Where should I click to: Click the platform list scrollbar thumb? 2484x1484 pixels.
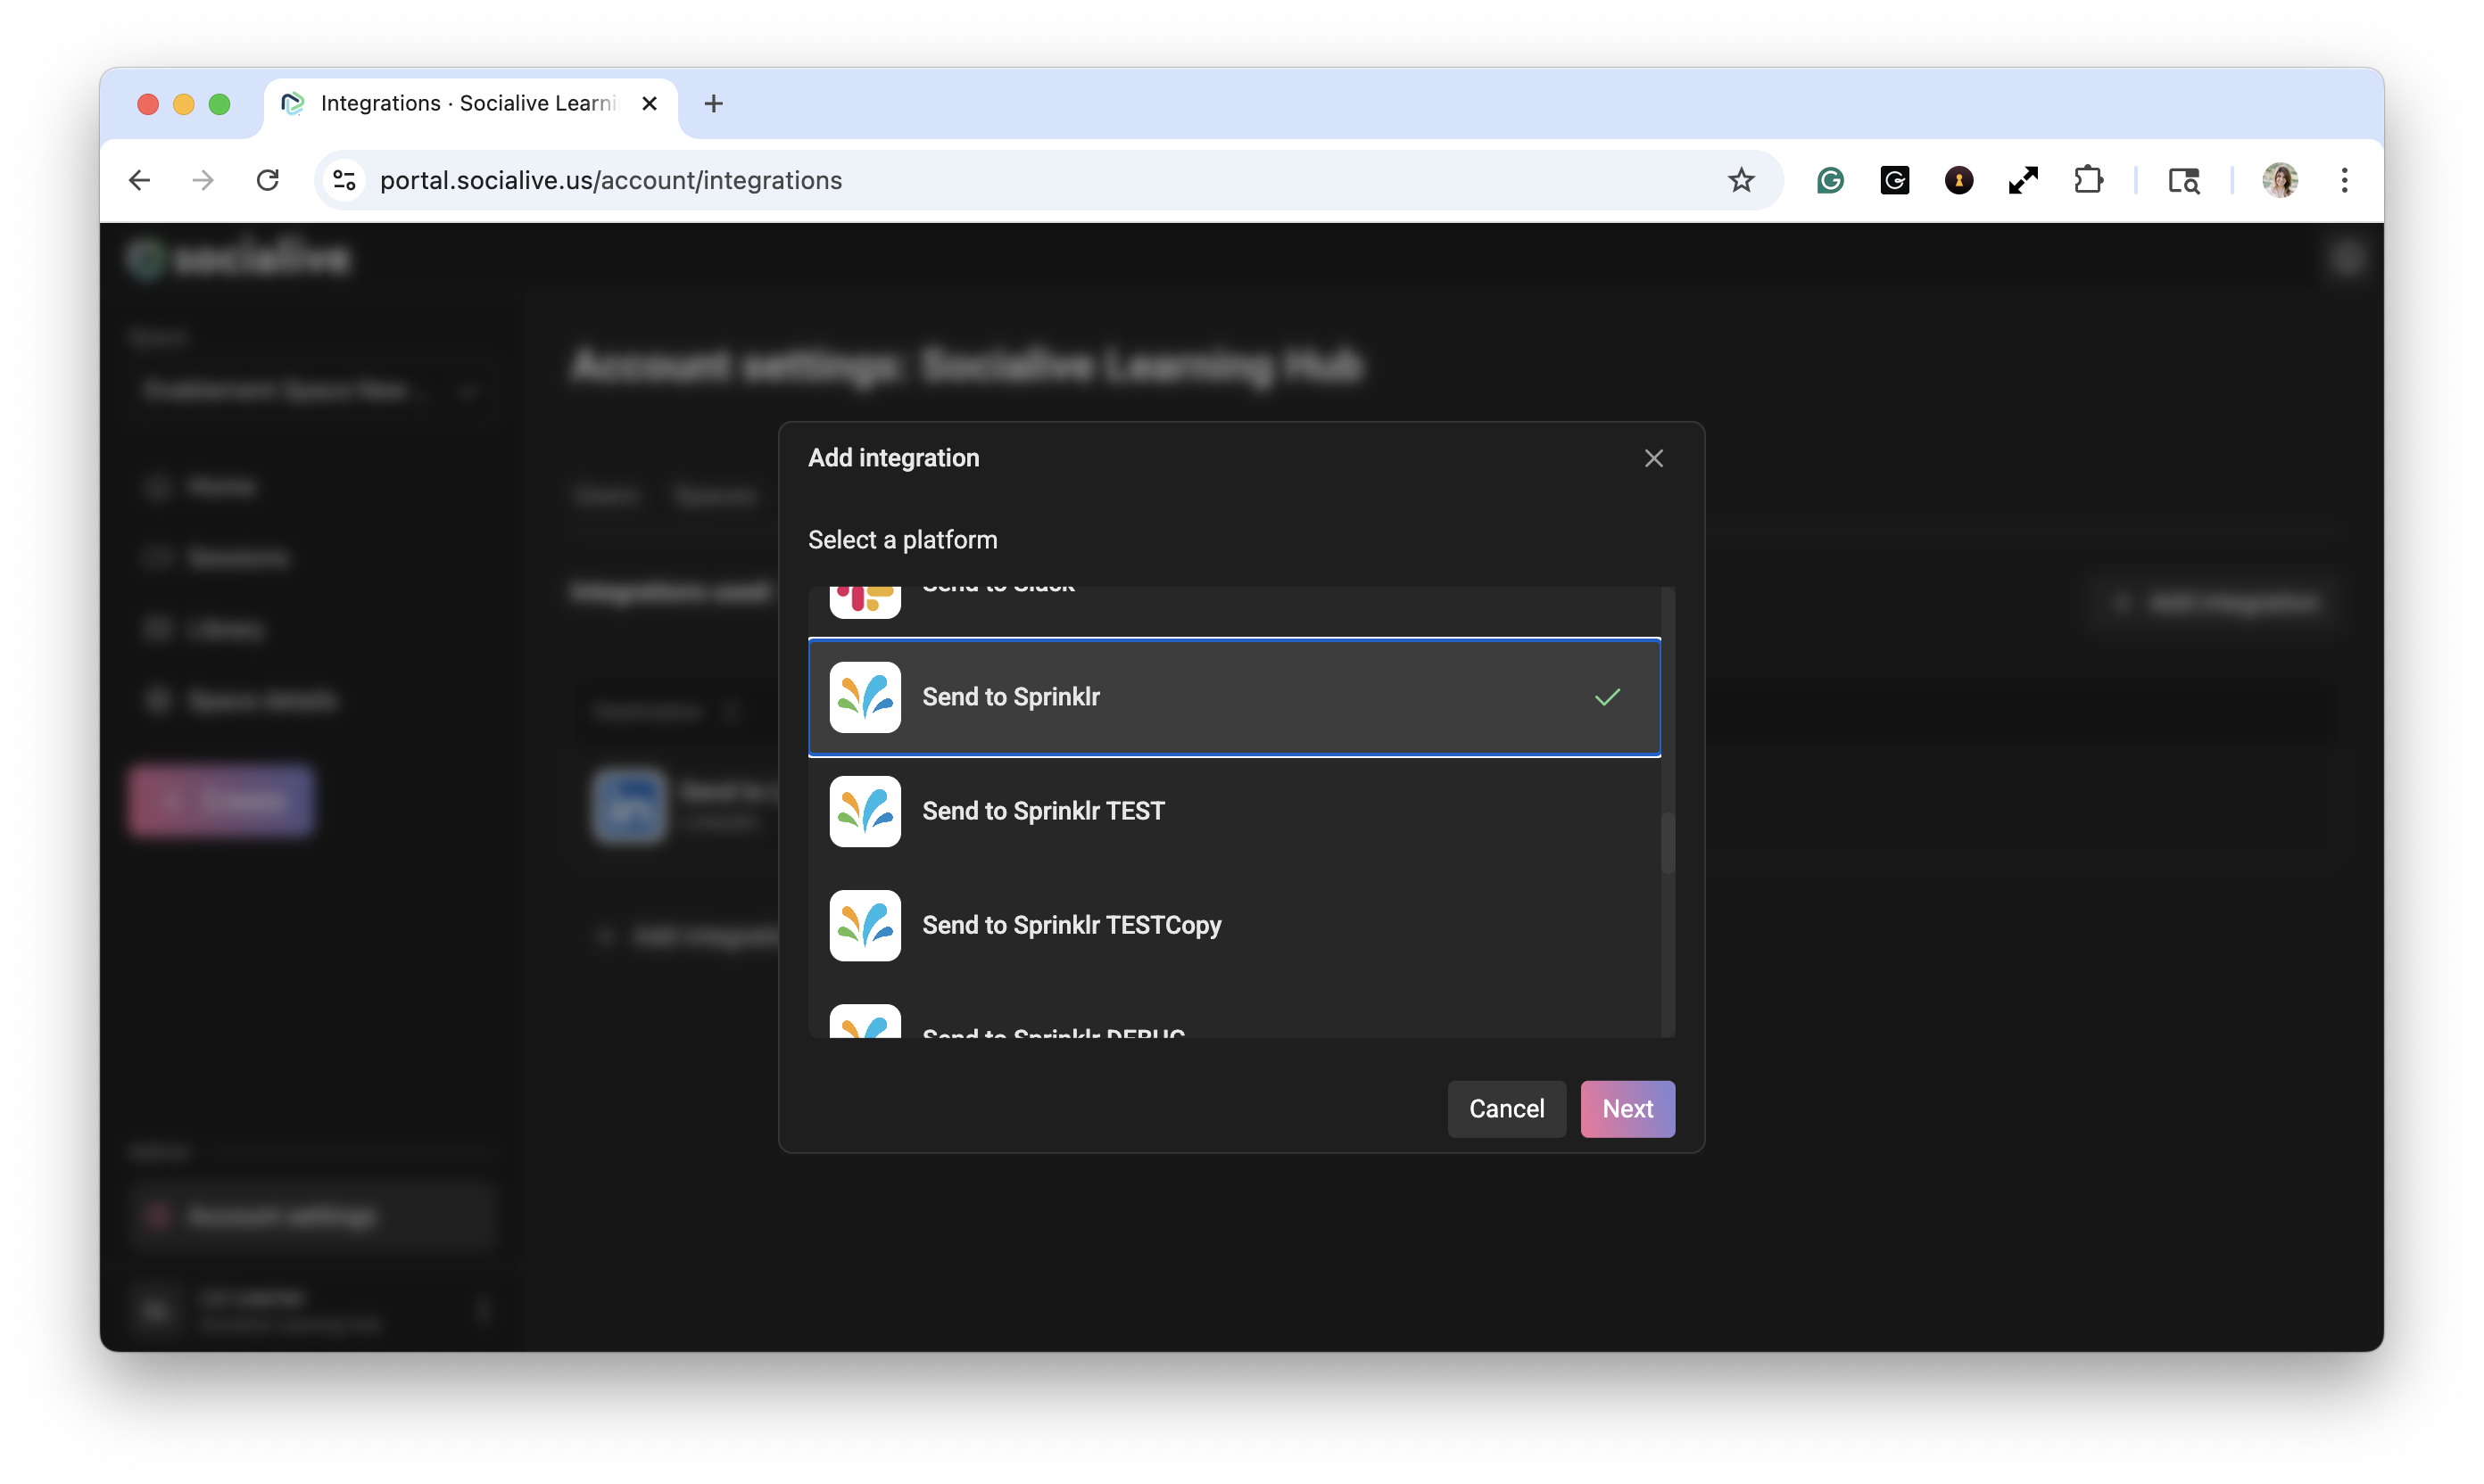pyautogui.click(x=1668, y=842)
